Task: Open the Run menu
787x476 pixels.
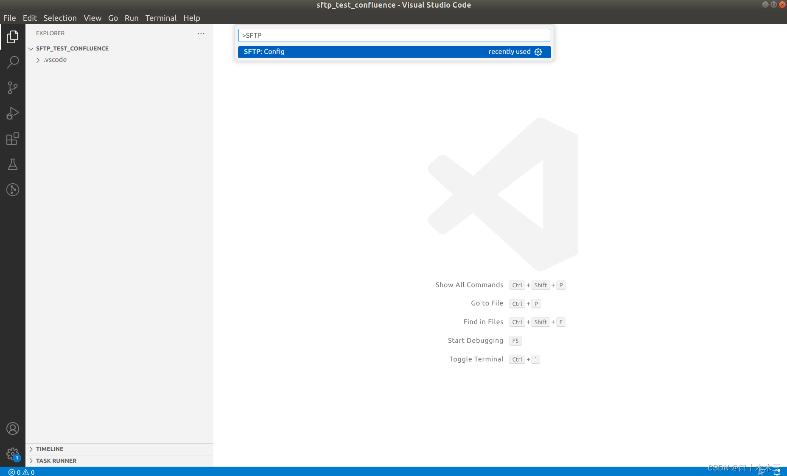Action: click(132, 18)
